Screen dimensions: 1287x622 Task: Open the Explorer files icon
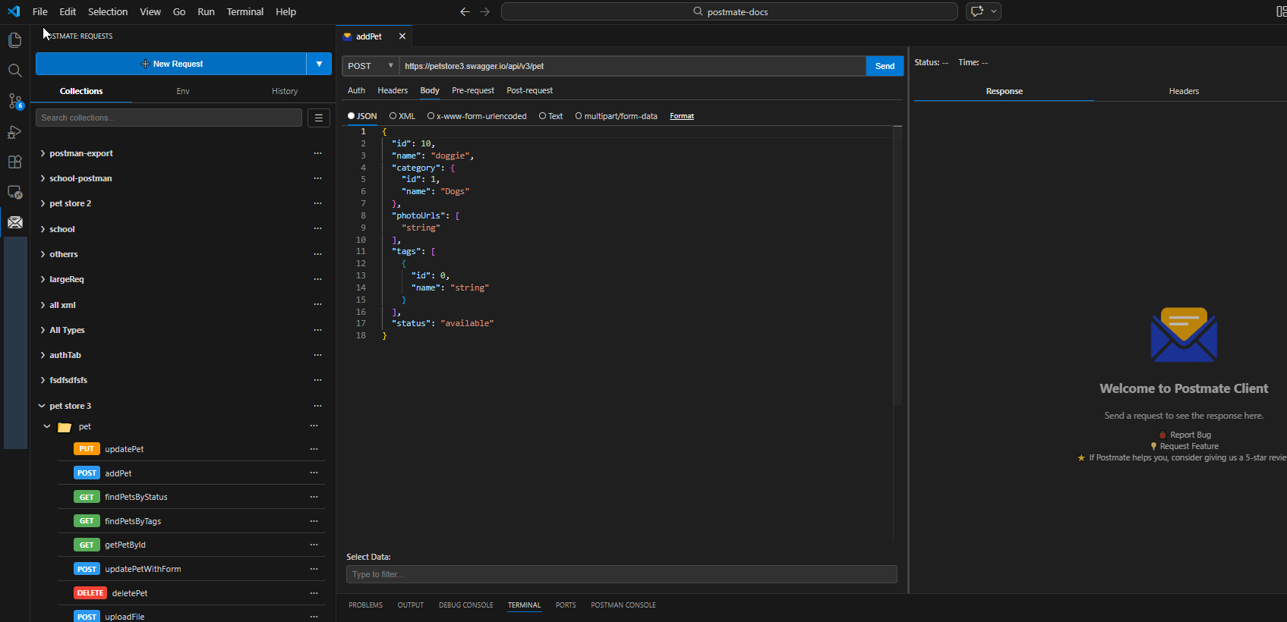[x=14, y=40]
